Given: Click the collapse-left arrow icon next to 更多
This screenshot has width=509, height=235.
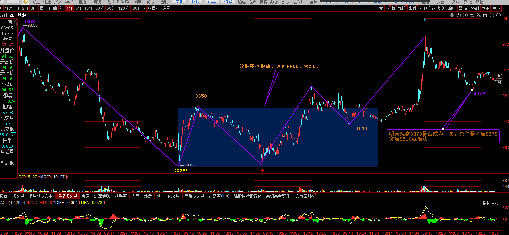Looking at the screenshot, I should click(493, 8).
